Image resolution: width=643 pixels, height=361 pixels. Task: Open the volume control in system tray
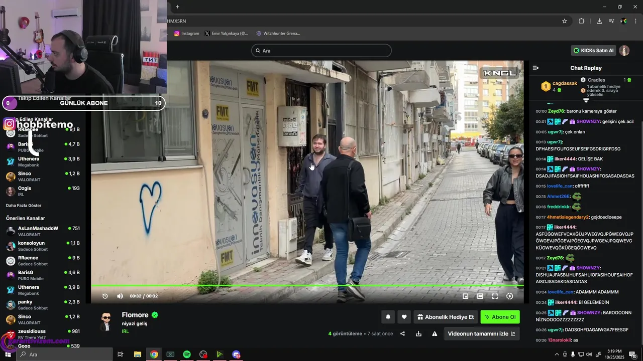(589, 354)
